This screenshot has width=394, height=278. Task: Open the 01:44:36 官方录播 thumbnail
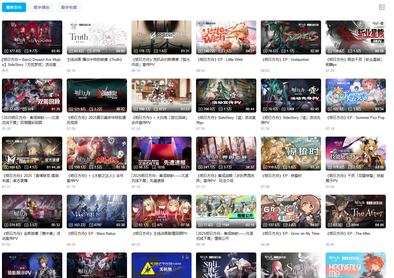[x=32, y=153]
